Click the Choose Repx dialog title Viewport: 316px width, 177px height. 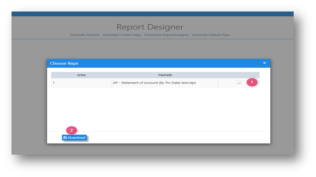[64, 63]
